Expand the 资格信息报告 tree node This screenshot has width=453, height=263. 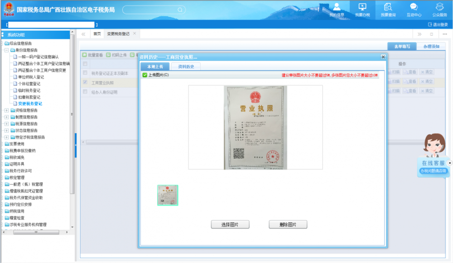[6, 110]
